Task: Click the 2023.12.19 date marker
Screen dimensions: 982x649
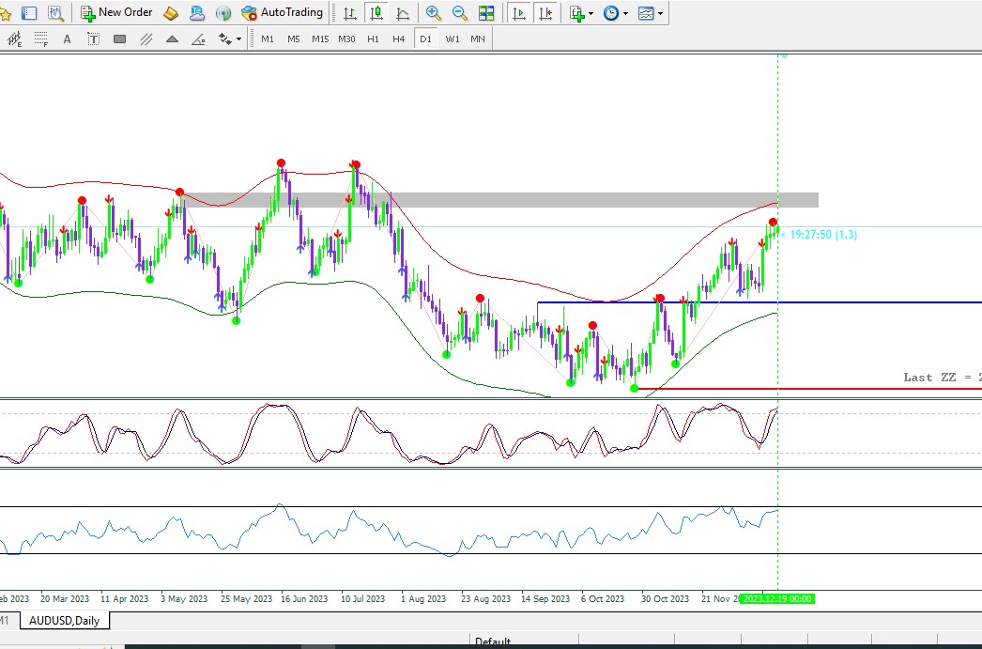Action: (777, 598)
